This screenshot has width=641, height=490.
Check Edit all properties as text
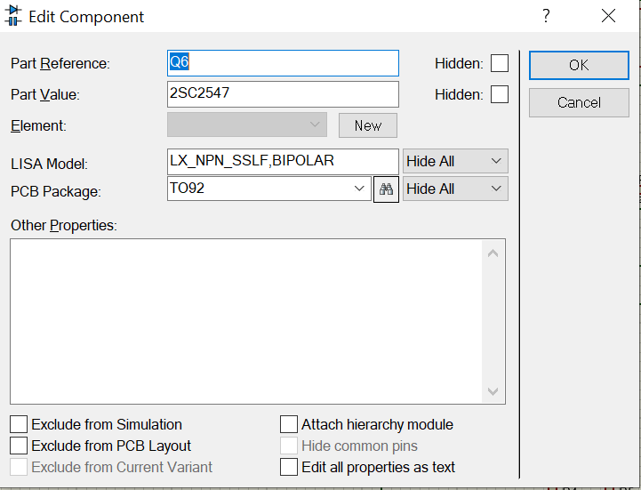click(289, 467)
